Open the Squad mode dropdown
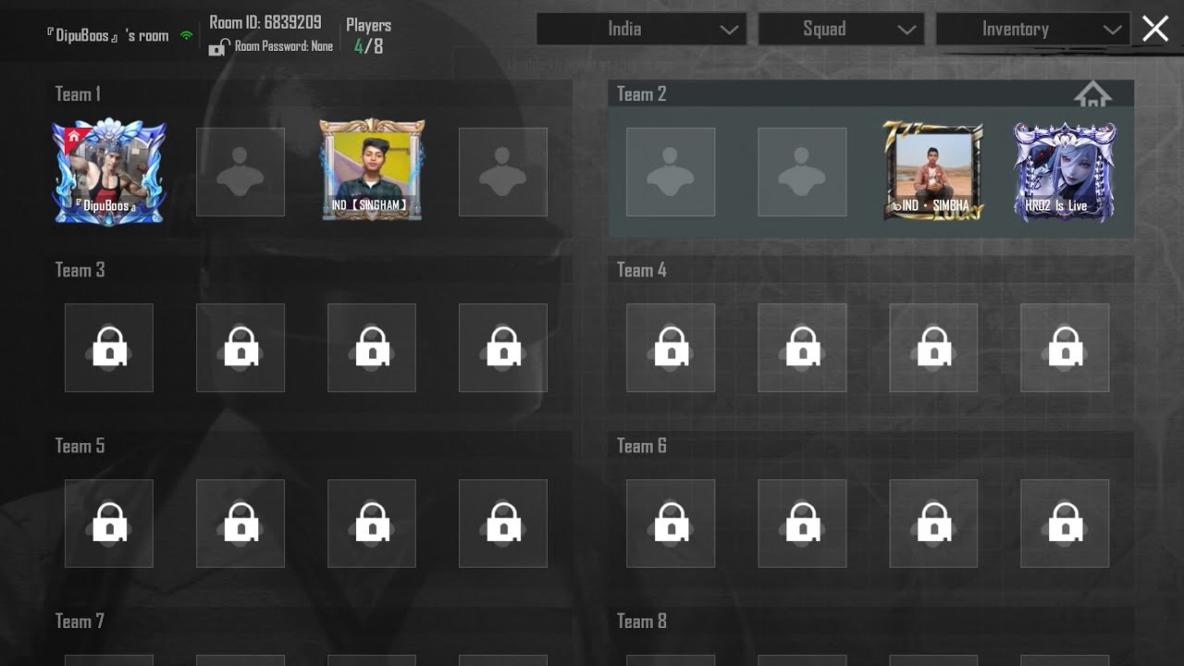1184x666 pixels. coord(842,29)
